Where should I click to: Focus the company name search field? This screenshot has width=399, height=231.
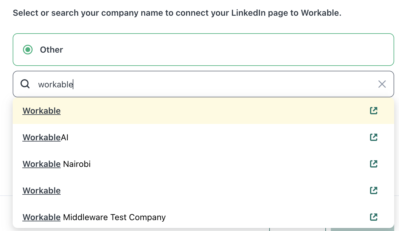point(211,84)
